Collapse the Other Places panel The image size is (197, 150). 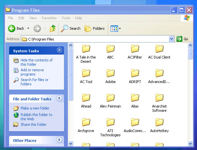[59, 140]
